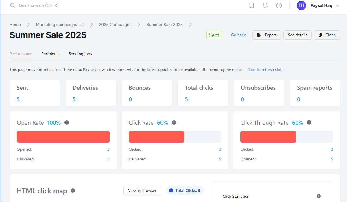Click Open Rate 100% value
The width and height of the screenshot is (347, 202).
54,123
